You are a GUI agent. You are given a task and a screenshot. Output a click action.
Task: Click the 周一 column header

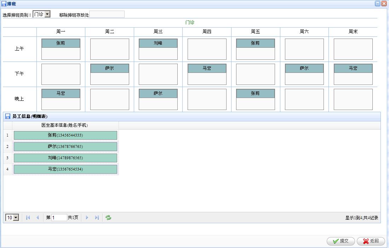coord(61,32)
